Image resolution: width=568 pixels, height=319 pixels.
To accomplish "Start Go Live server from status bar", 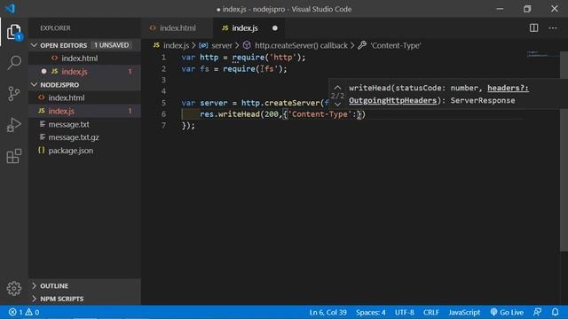I will [507, 312].
